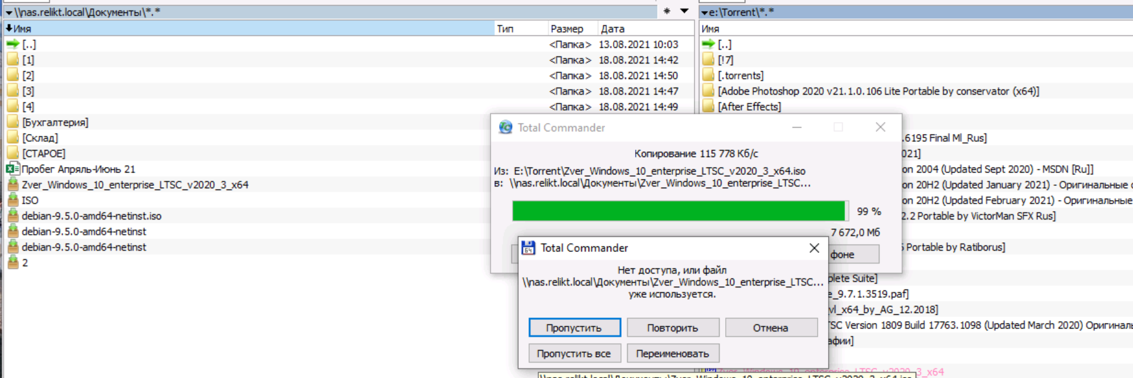Click floppy icon in error dialog title

click(528, 248)
